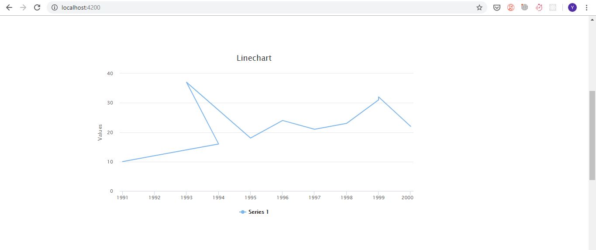The height and width of the screenshot is (250, 596).
Task: Click the line start point at 1991
Action: tap(122, 162)
